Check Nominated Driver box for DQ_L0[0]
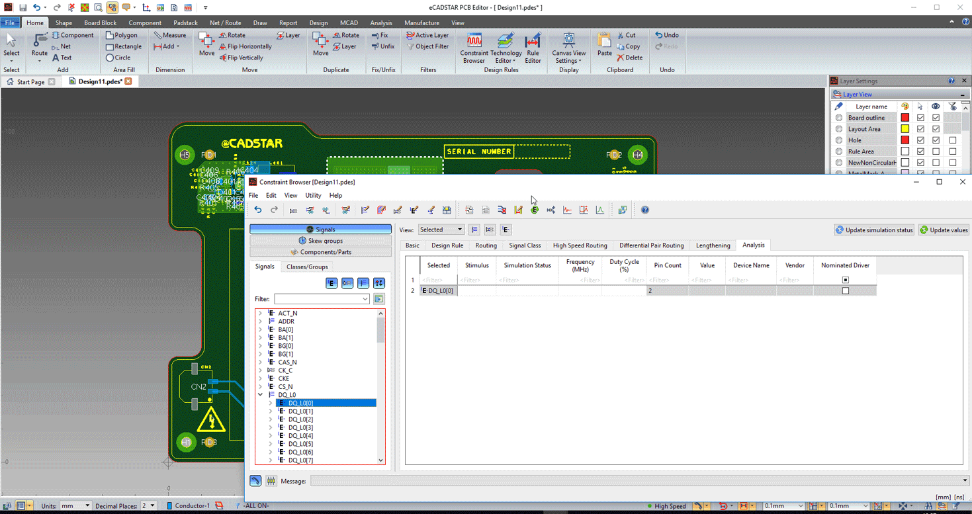Screen dimensions: 972x514 (845, 291)
